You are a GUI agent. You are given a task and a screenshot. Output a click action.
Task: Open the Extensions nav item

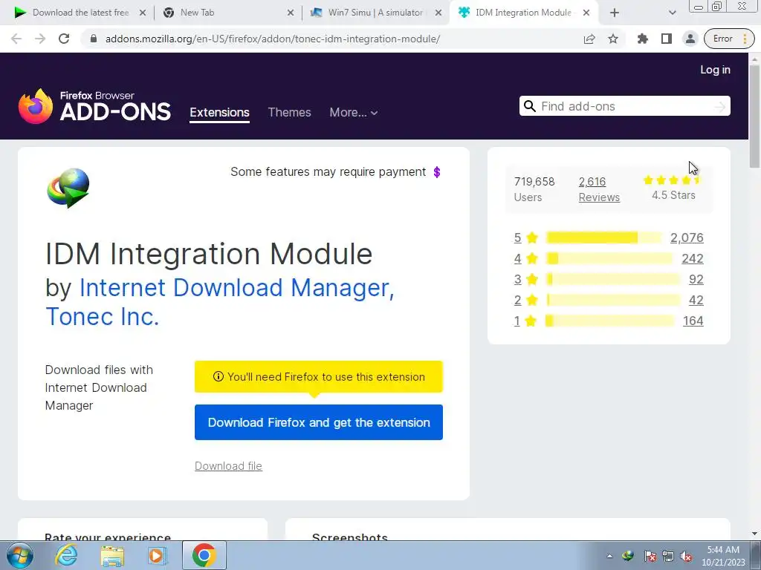click(x=219, y=113)
